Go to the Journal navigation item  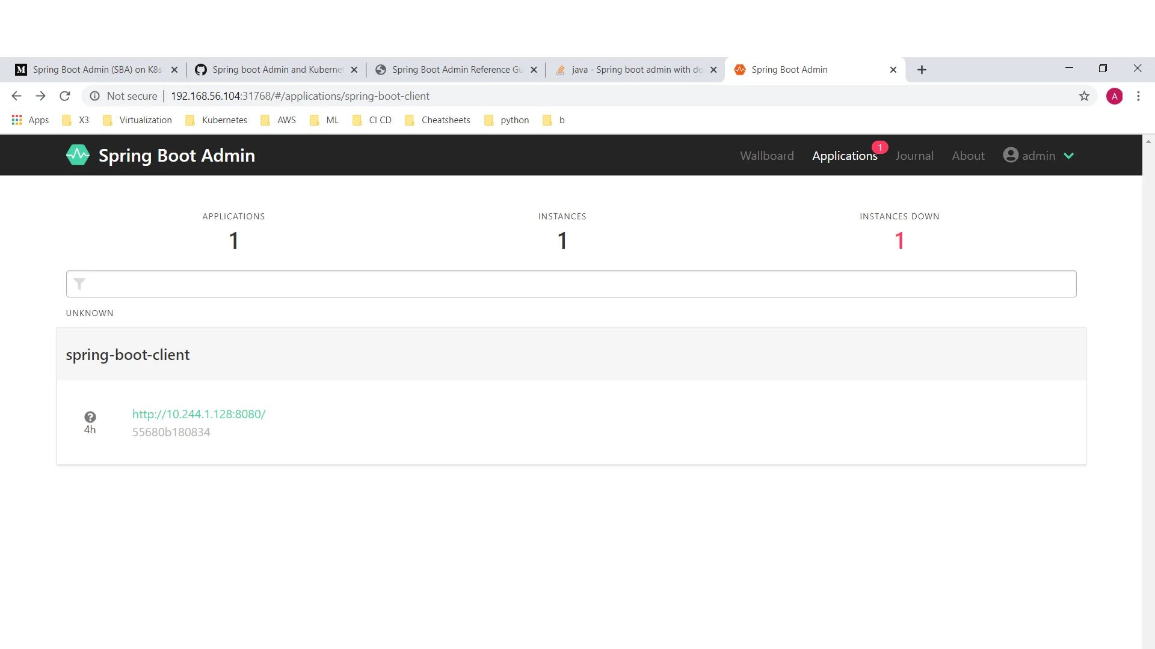914,156
